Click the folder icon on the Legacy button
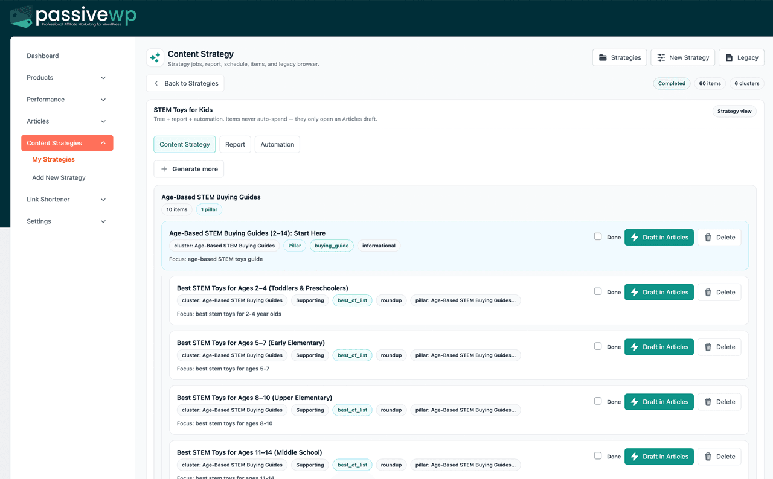The width and height of the screenshot is (773, 479). (x=730, y=57)
